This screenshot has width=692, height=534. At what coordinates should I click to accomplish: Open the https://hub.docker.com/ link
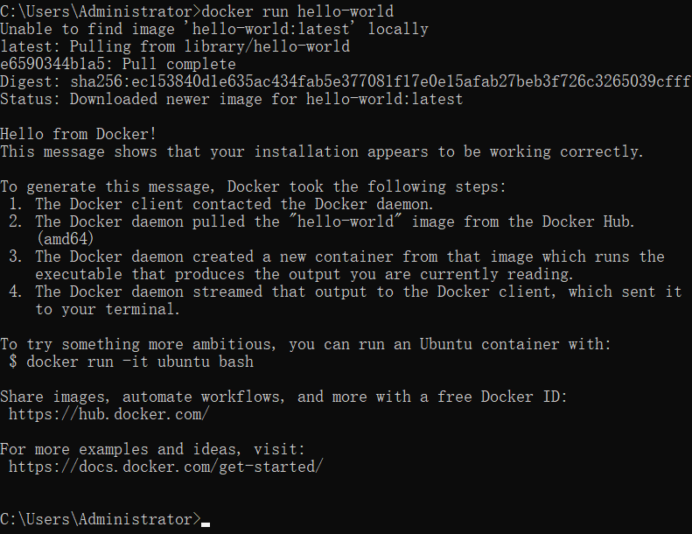point(109,414)
